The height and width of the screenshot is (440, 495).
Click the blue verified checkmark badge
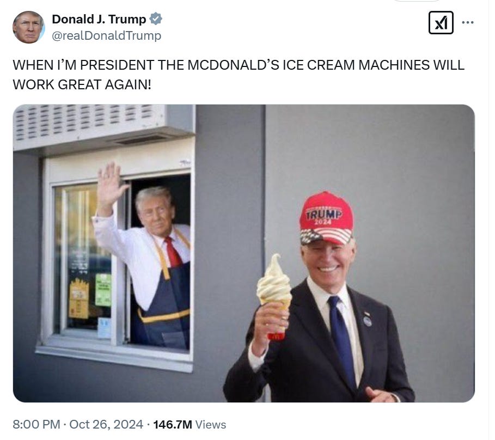[x=156, y=19]
